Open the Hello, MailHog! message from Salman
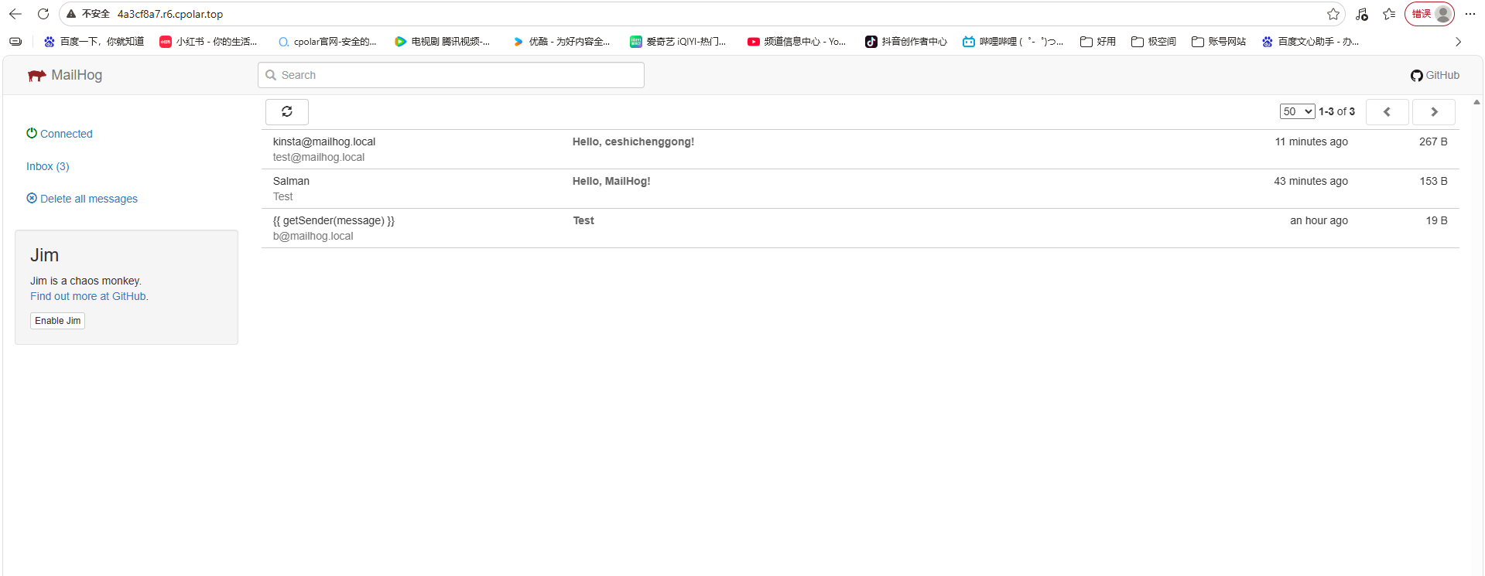 point(611,182)
